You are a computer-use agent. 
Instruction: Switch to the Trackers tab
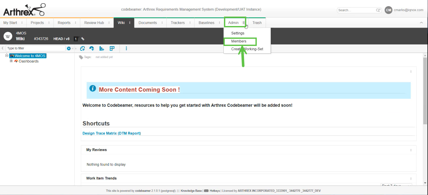pos(178,23)
